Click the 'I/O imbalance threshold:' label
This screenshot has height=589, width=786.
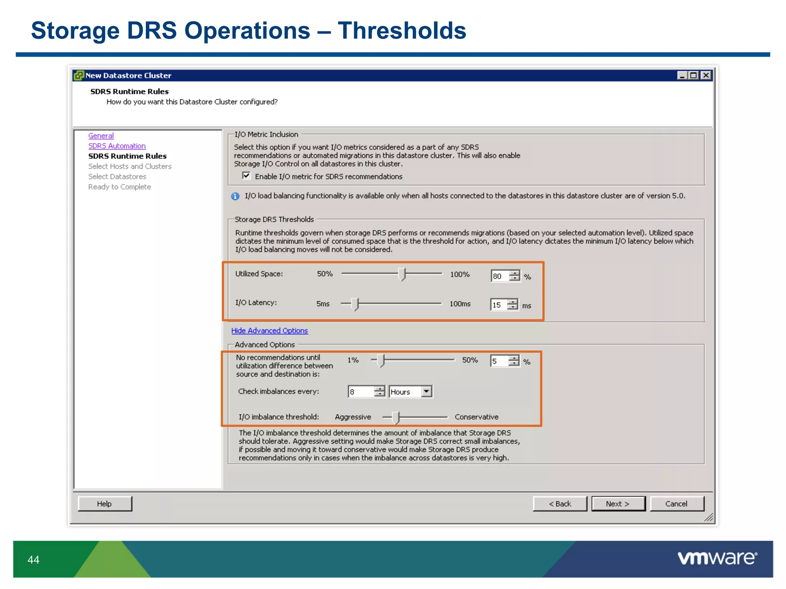(279, 417)
